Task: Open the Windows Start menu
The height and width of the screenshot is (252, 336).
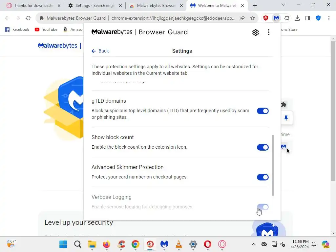Action: click(63, 244)
